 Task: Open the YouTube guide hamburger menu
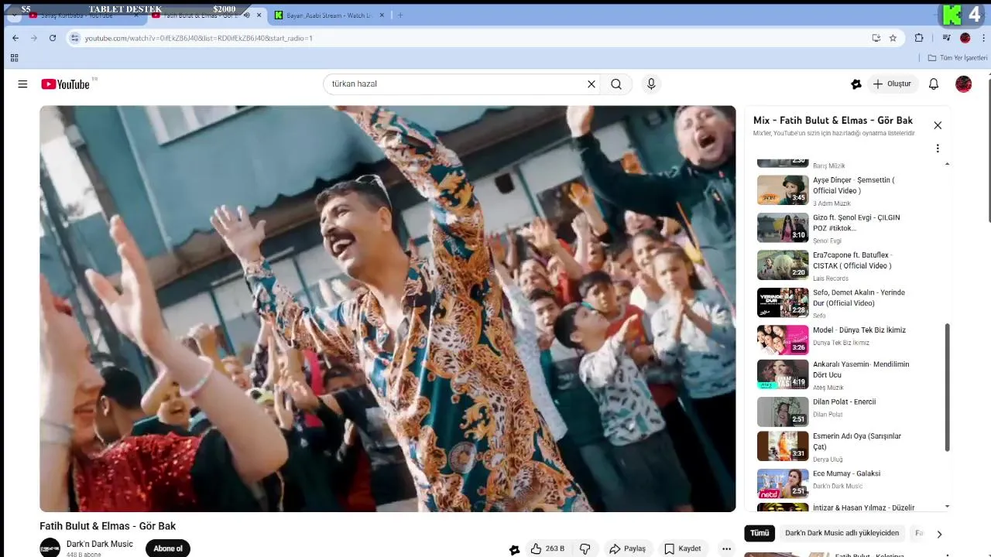(x=22, y=84)
